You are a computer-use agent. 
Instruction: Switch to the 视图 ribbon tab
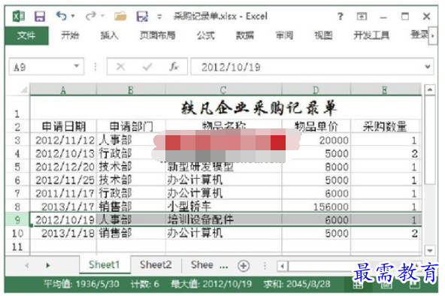click(323, 35)
